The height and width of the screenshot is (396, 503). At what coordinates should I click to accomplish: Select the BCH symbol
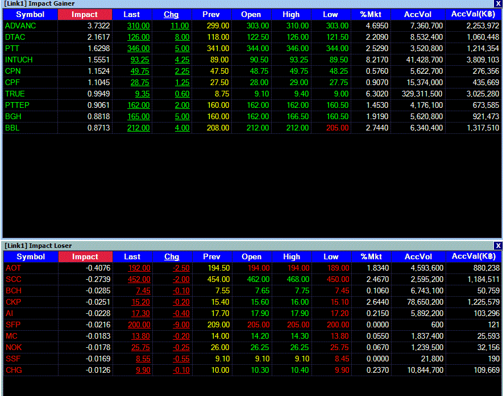coord(14,290)
